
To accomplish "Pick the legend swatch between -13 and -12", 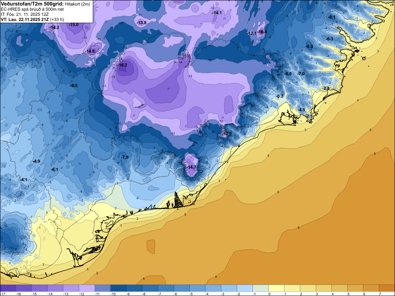I will [x=71, y=288].
